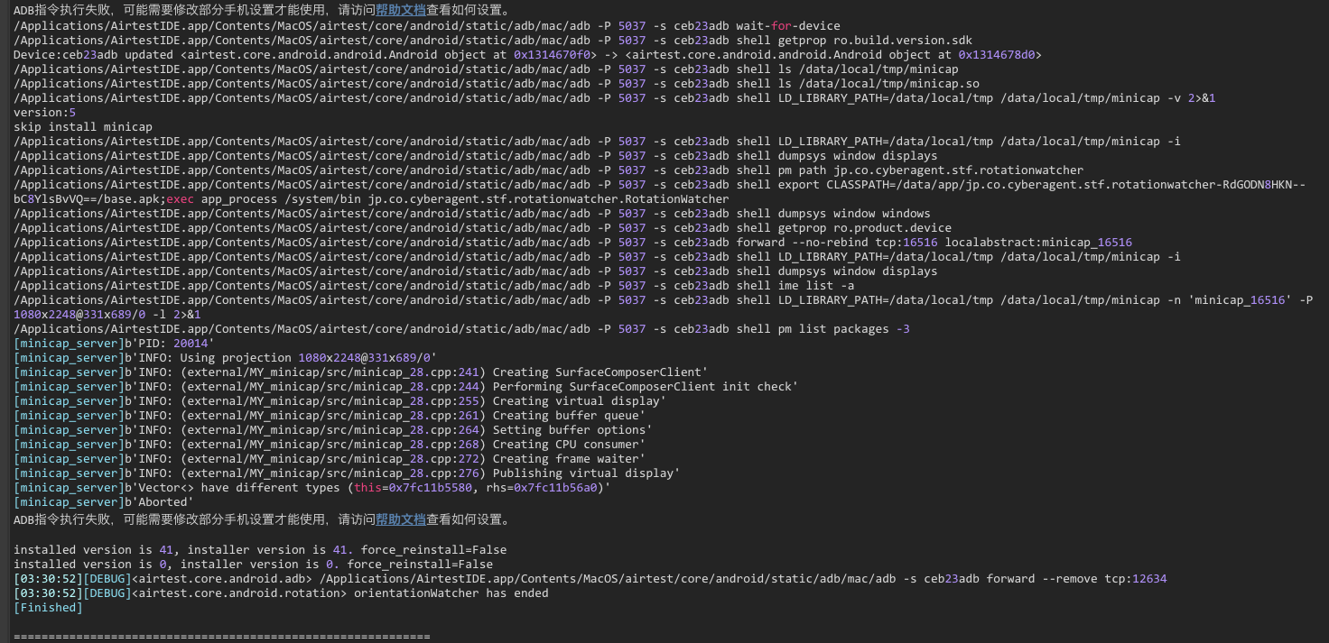The image size is (1329, 643).
Task: Click the "minicap -n 'minicap_16516' -P" line
Action: pyautogui.click(x=663, y=300)
